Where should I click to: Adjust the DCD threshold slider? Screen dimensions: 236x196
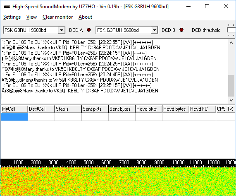coord(231,30)
